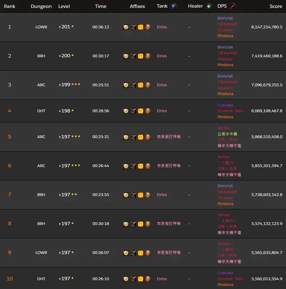The image size is (286, 289).
Task: Sort by the Level column header
Action: (64, 6)
